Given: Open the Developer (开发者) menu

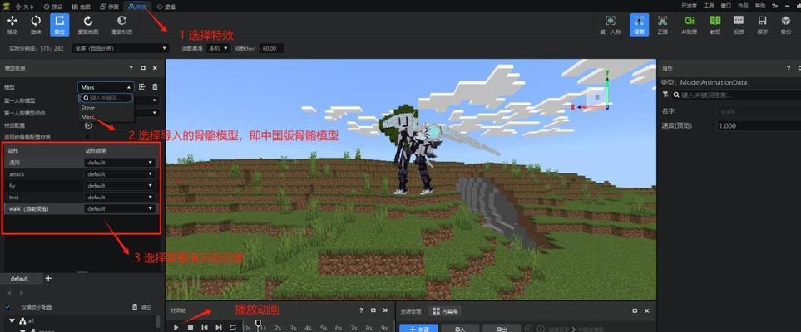Looking at the screenshot, I should 689,6.
